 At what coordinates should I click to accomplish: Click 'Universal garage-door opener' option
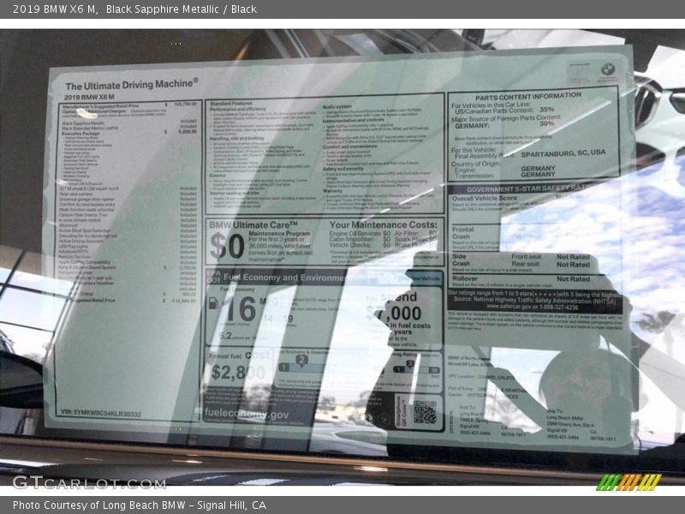click(x=86, y=199)
